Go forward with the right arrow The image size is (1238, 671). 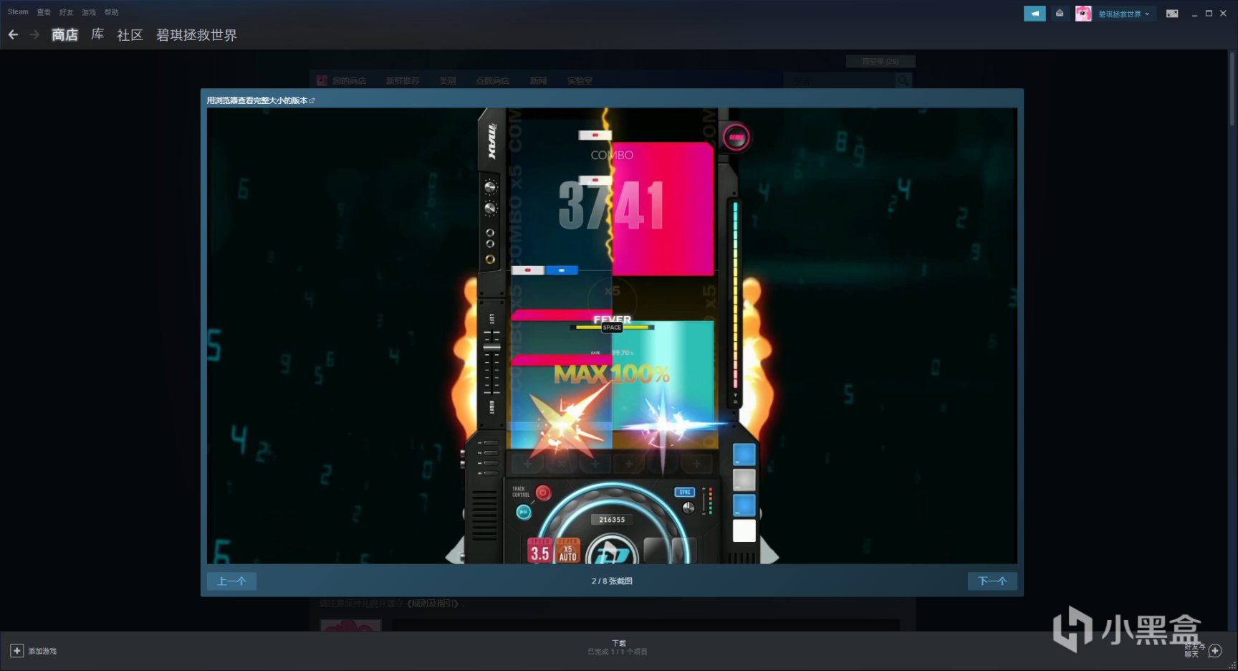pyautogui.click(x=34, y=34)
